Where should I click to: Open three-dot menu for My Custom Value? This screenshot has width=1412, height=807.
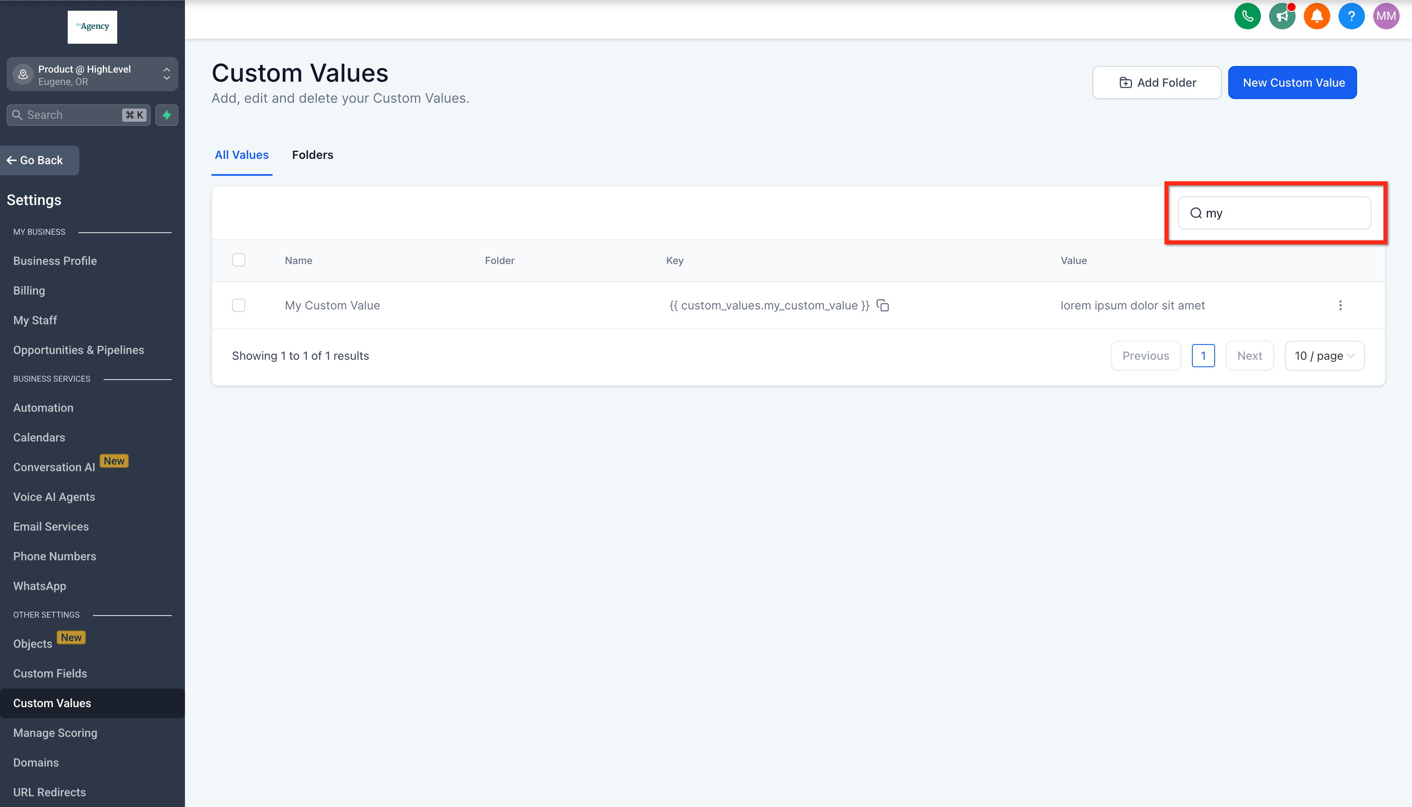1340,305
